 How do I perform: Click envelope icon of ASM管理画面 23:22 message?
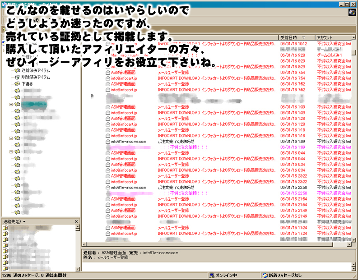pyautogui.click(x=108, y=176)
